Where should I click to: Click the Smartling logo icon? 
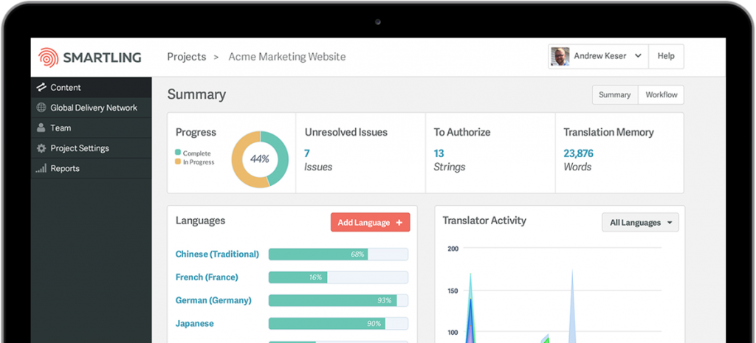click(47, 57)
